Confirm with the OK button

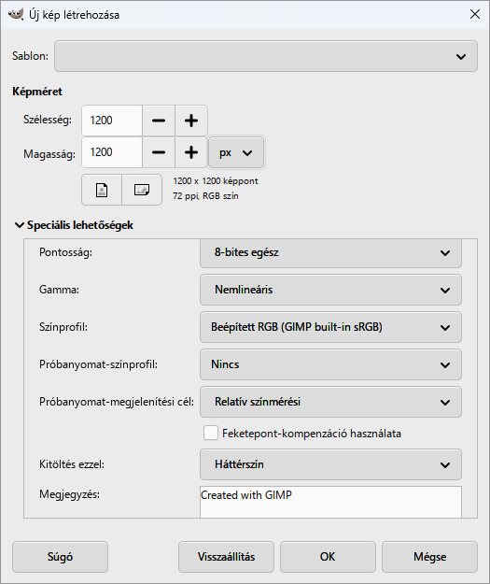coord(328,557)
